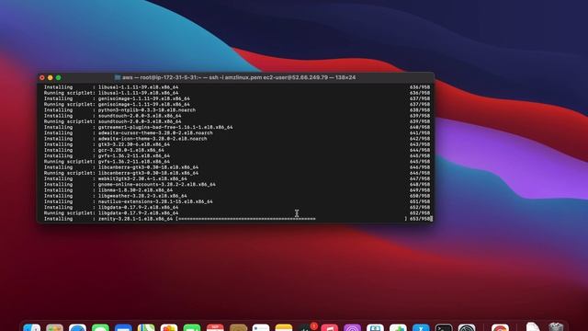The height and width of the screenshot is (331, 588).
Task: Select the 'Running scriptlet: libgdata' line
Action: [237, 213]
